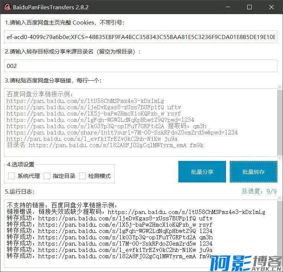Click the 总进度 9/9 progress label
283x272 pixels.
259,191
